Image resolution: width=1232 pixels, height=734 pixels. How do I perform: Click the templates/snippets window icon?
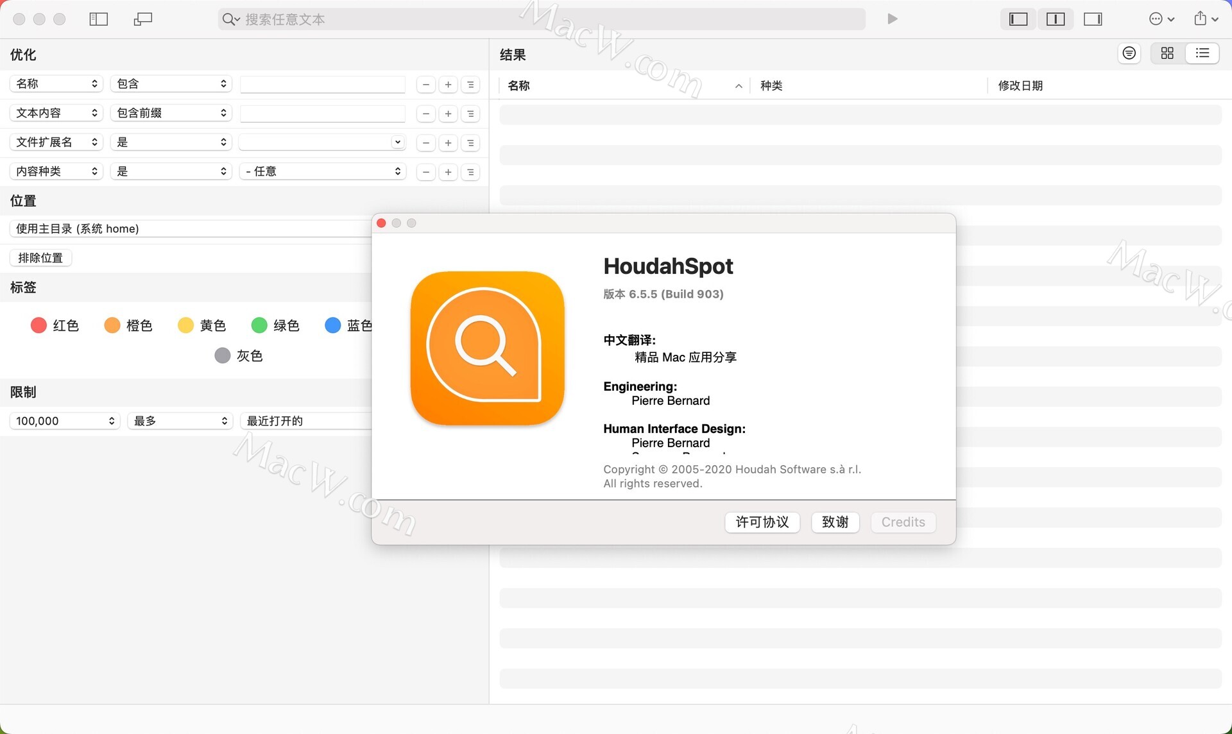click(x=142, y=19)
